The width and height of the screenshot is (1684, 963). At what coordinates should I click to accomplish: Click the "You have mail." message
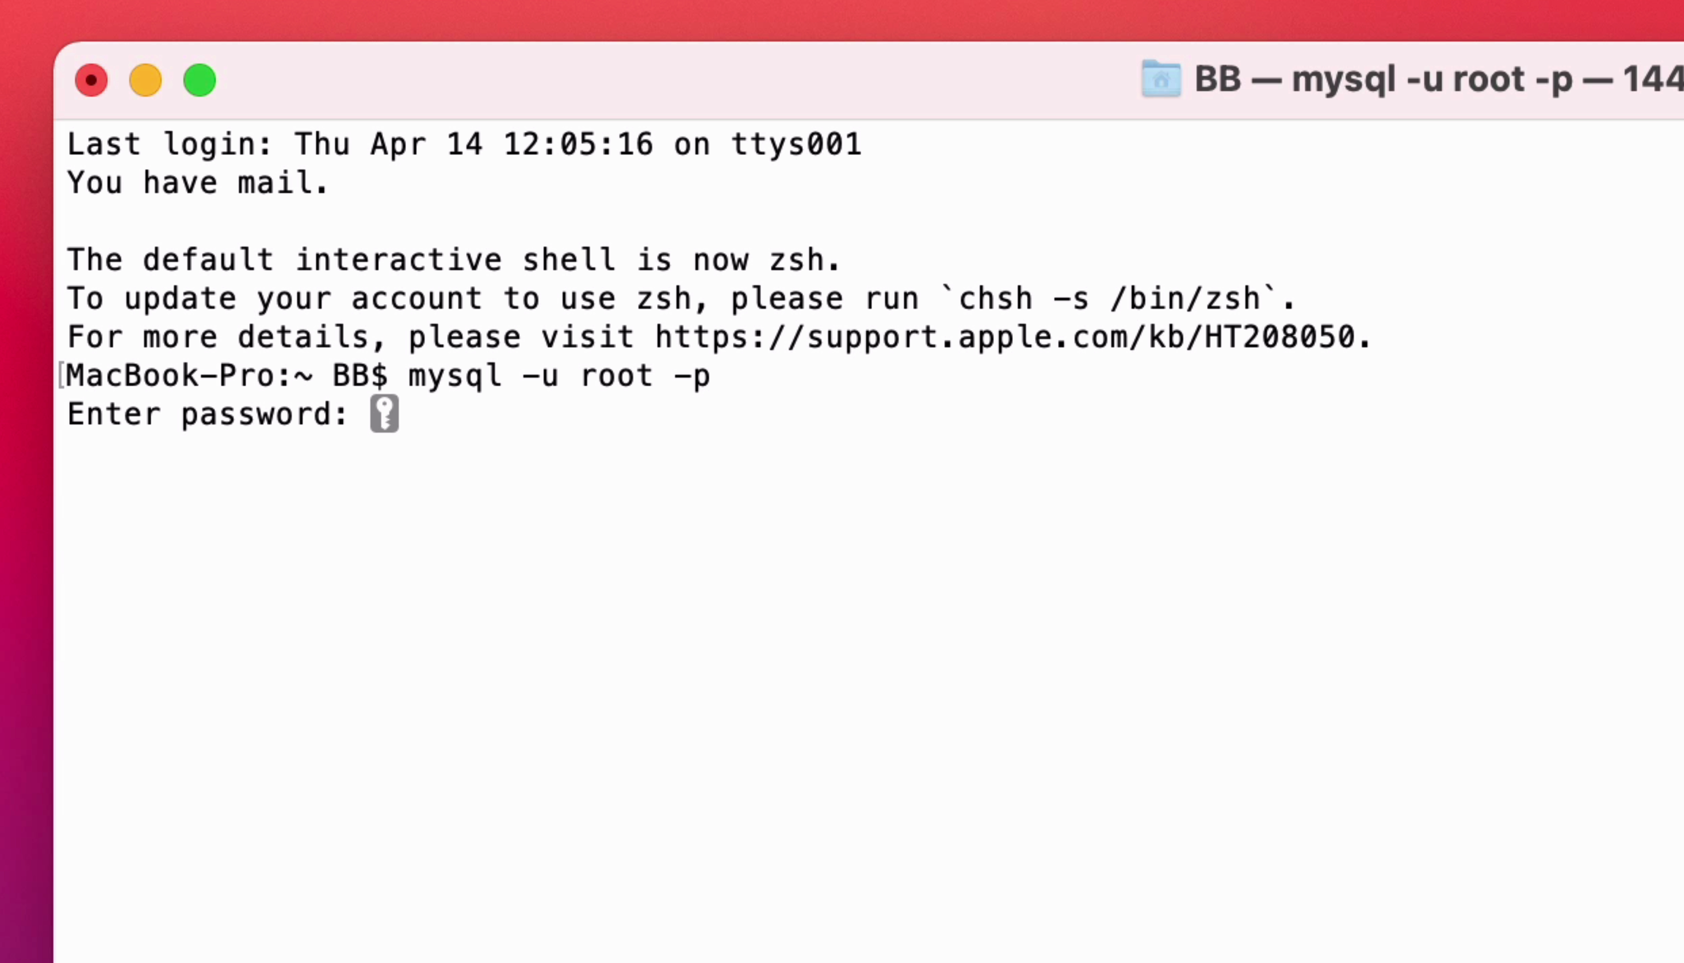[197, 182]
